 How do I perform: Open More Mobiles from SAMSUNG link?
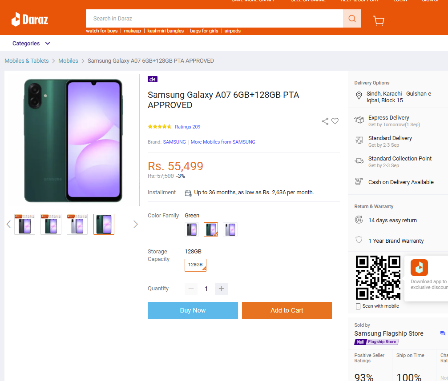(223, 142)
